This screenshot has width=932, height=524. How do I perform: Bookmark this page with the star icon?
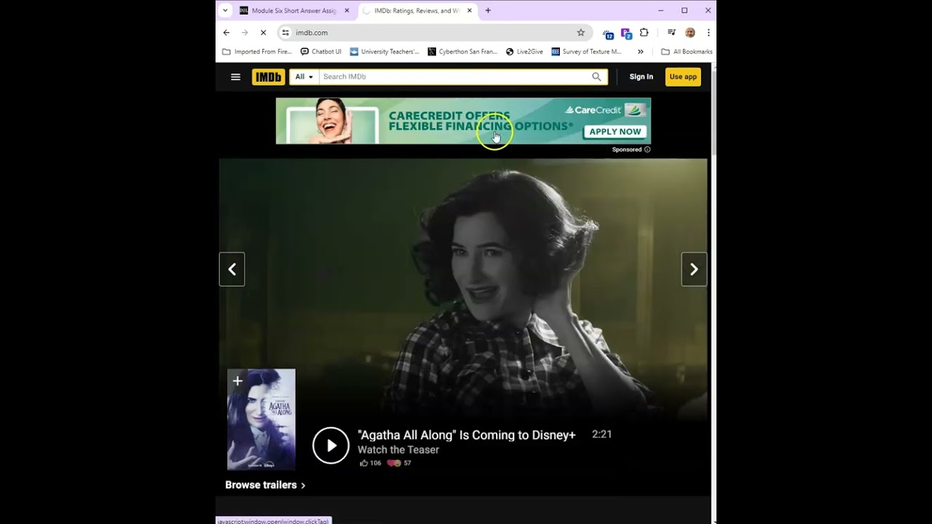tap(580, 33)
